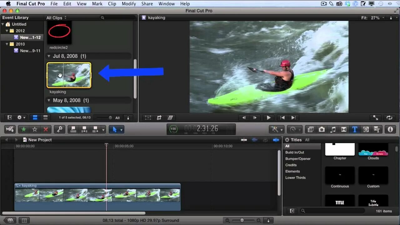Open the Clip menu

(x=112, y=4)
